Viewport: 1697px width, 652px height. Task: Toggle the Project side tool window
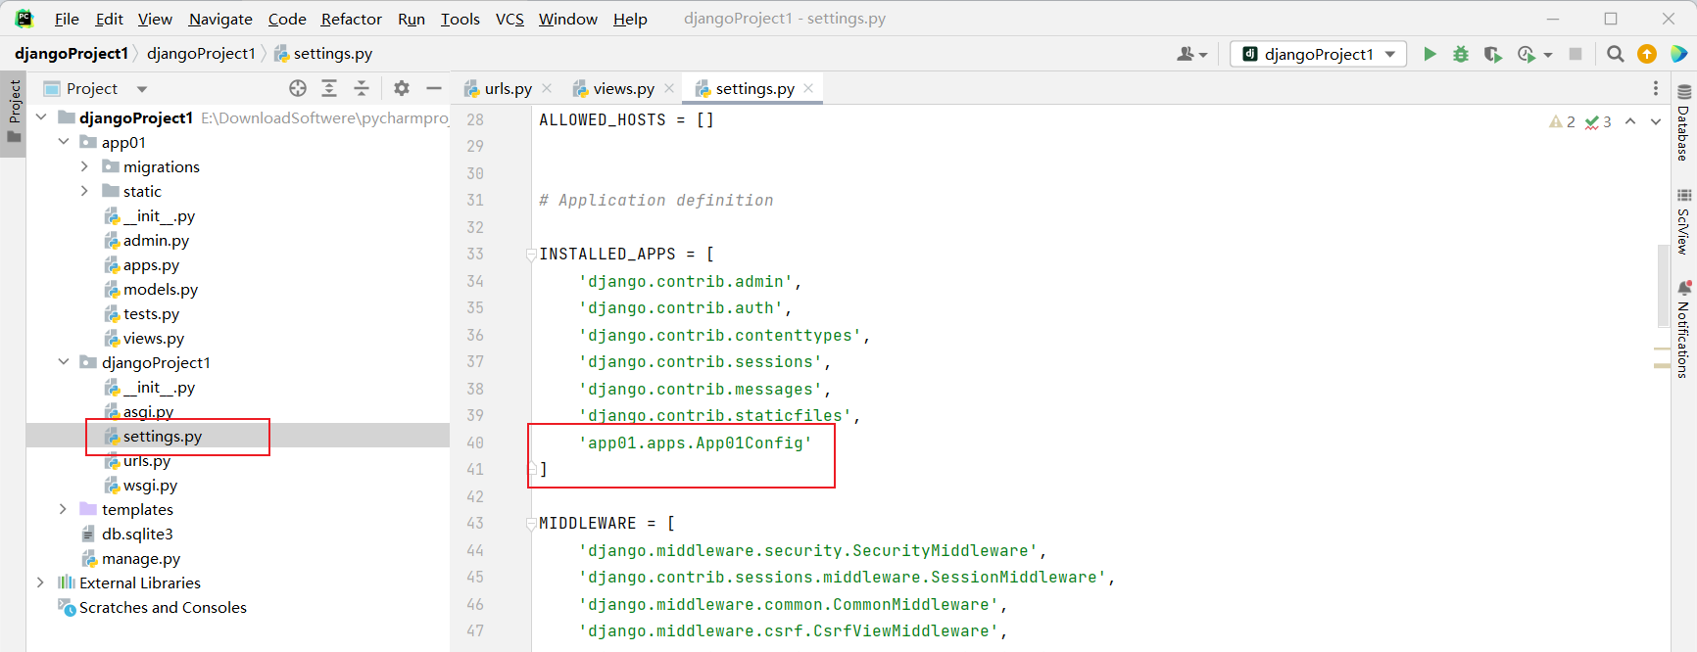14,111
